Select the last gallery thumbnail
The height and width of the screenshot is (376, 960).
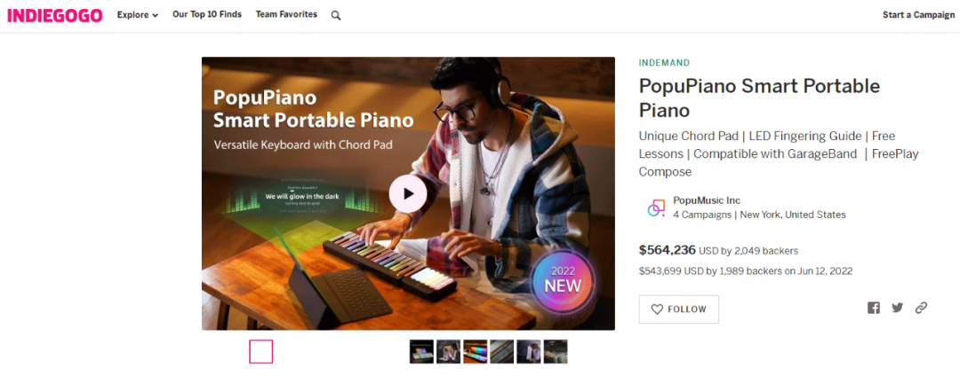(x=556, y=351)
